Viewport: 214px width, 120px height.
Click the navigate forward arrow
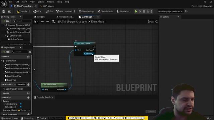click(x=47, y=22)
